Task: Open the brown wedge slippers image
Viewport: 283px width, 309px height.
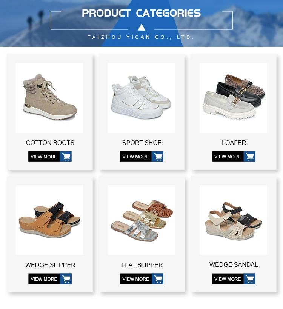Action: click(x=49, y=220)
